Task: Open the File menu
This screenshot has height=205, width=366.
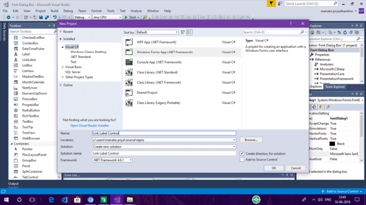Action: click(x=5, y=11)
